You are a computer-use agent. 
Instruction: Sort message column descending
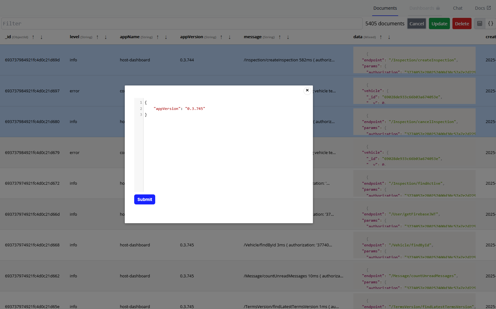[288, 37]
